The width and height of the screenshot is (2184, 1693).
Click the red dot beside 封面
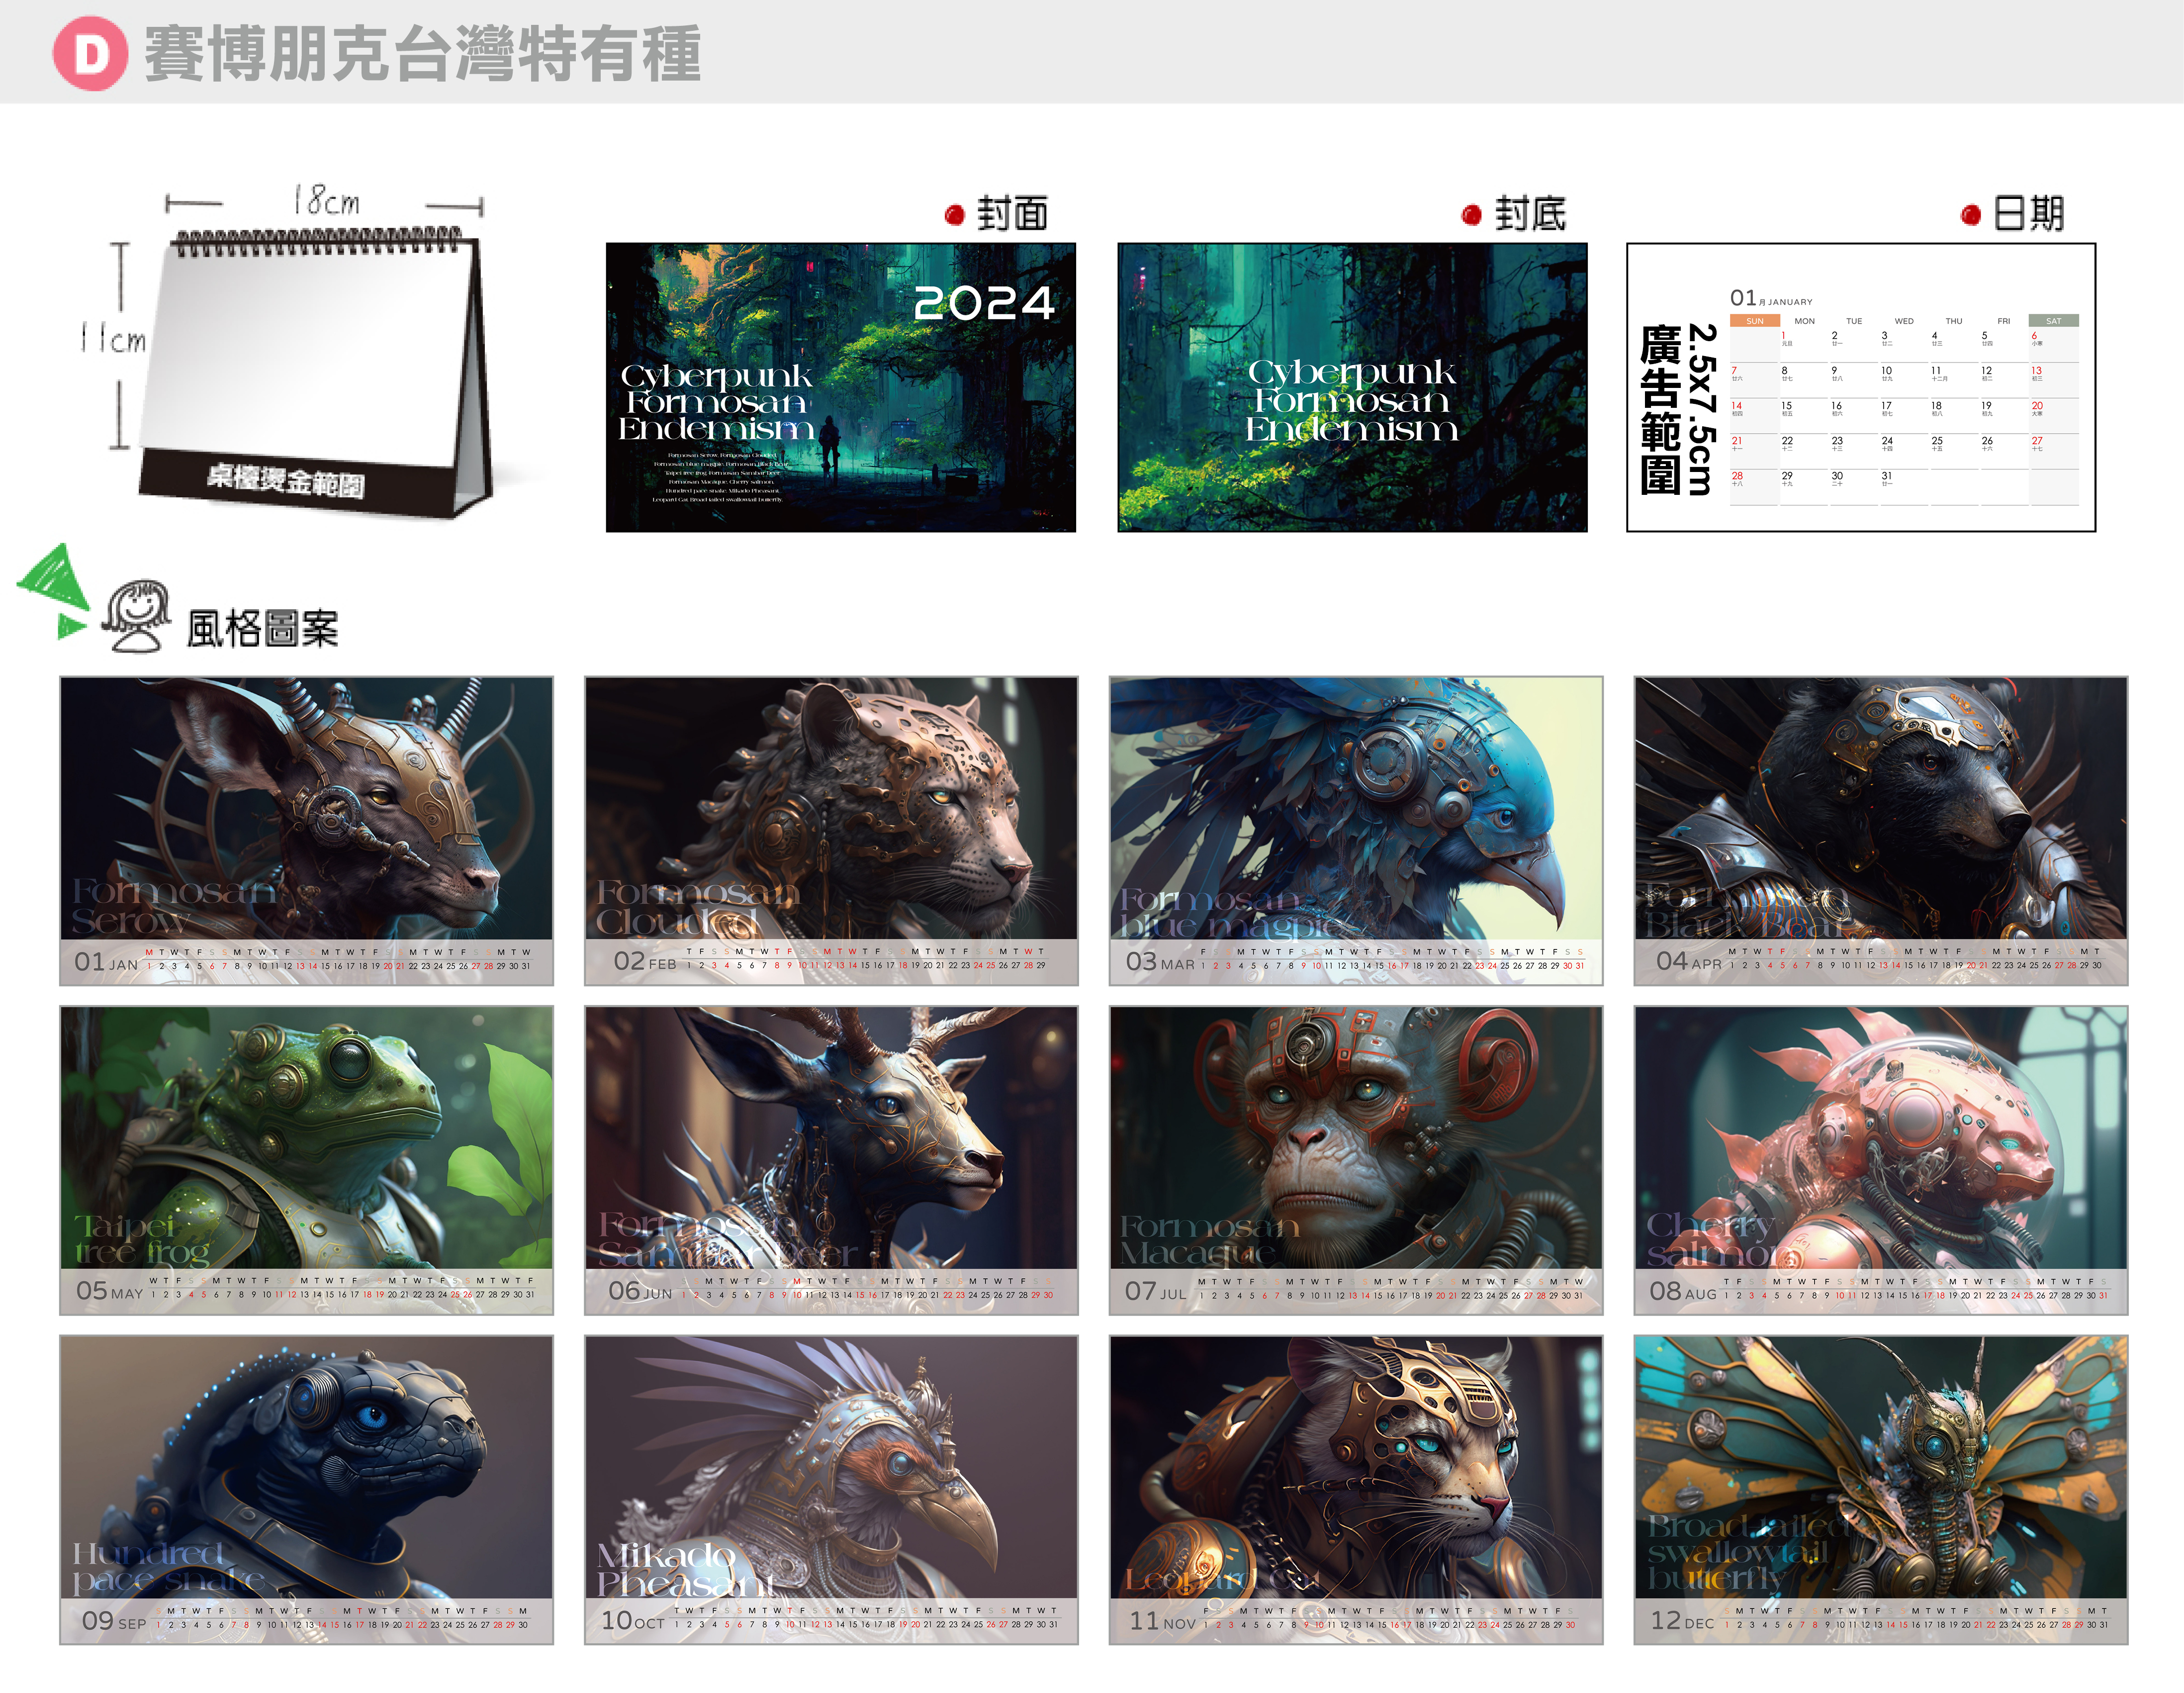click(954, 214)
